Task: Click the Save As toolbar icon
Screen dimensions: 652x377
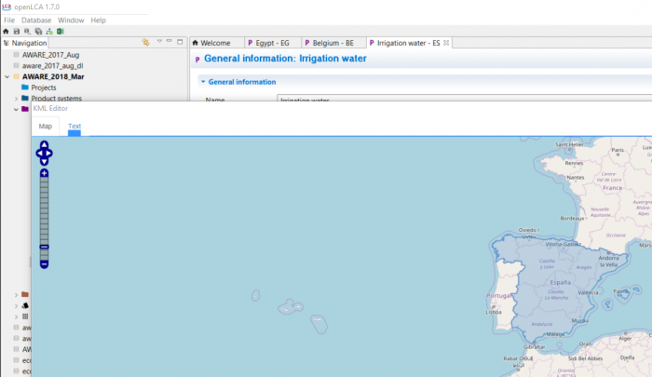Action: [x=27, y=31]
